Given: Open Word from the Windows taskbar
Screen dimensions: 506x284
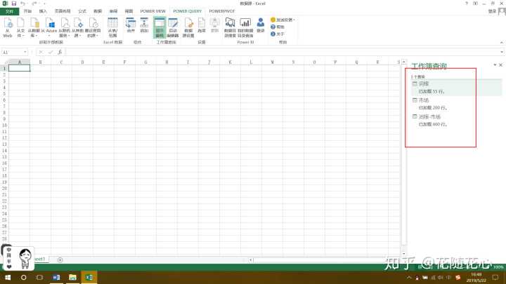Looking at the screenshot, I should point(57,278).
